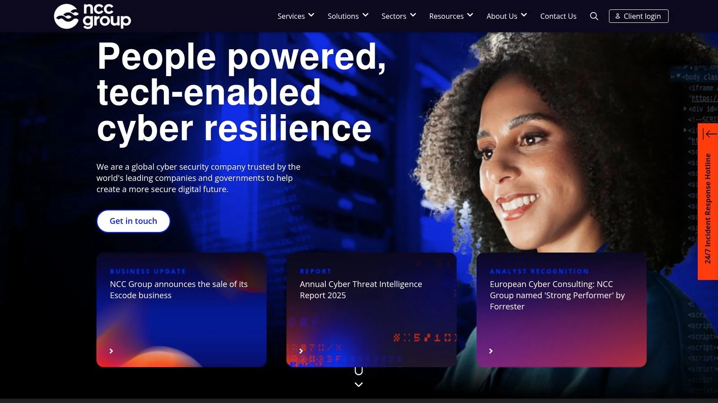The width and height of the screenshot is (718, 403).
Task: Click the NCC Group logo
Action: tap(92, 16)
